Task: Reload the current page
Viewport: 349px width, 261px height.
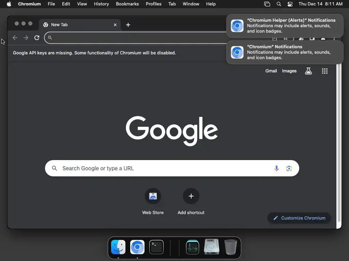Action: (37, 38)
